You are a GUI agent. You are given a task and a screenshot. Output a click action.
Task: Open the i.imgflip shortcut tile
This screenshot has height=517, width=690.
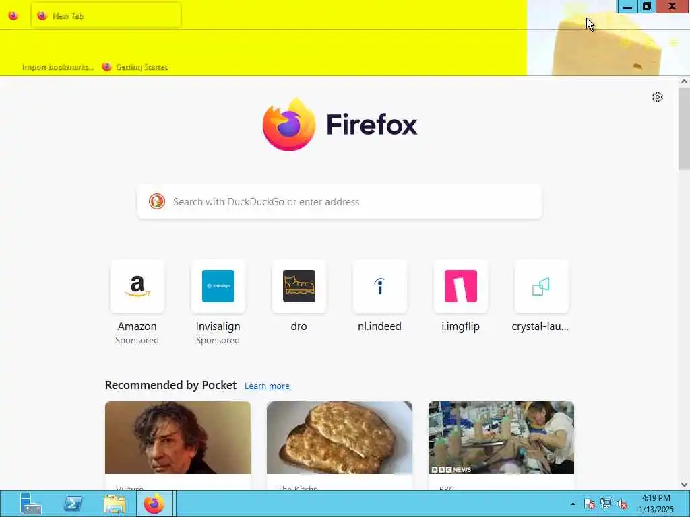coord(461,286)
